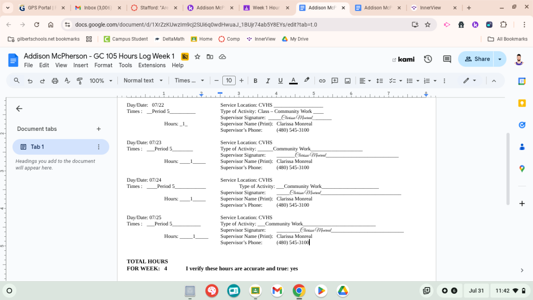Open the highlight color picker
533x300 pixels.
point(306,81)
